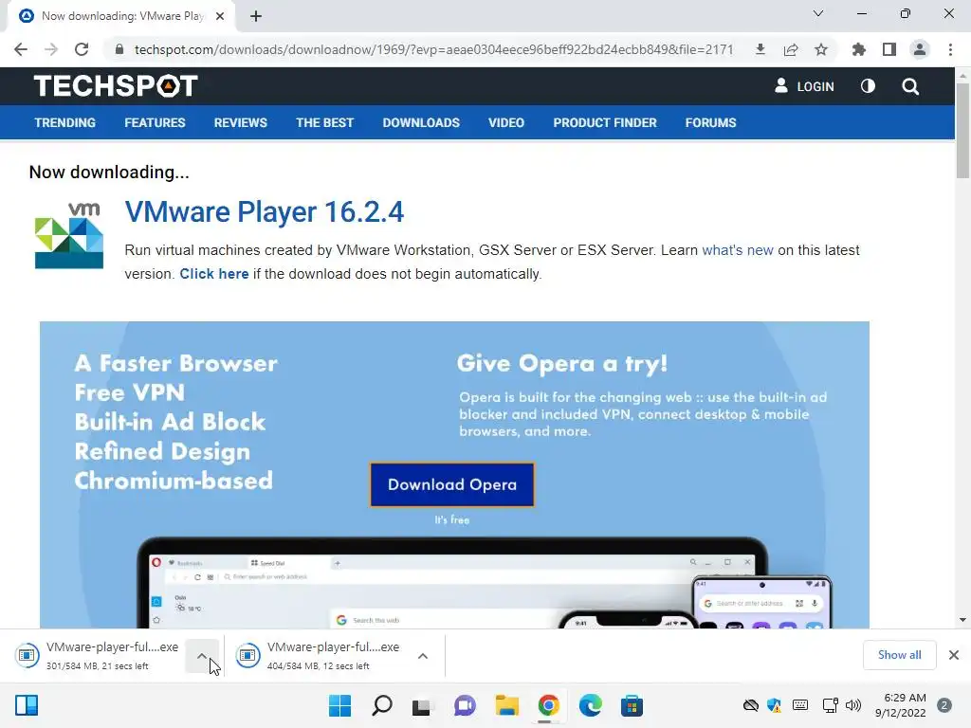Reload the TechSpot page
This screenshot has width=971, height=728.
82,49
